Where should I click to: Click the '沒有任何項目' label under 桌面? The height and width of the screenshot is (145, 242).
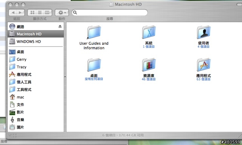point(94,79)
